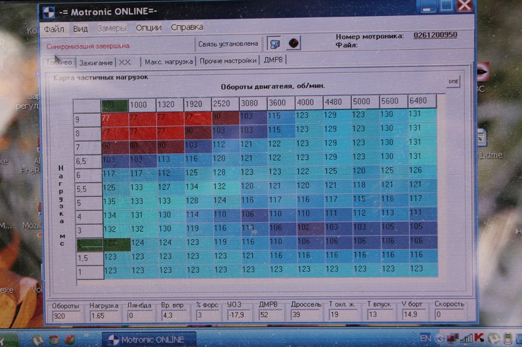Open the Kaspersky K tray icon
This screenshot has height=347, width=522.
479,338
